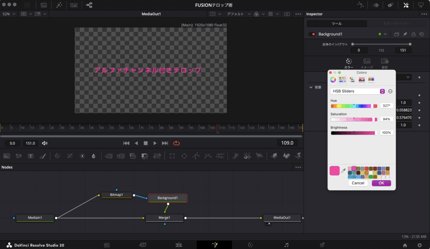Click OK in the Colors dialog
430x249 pixels.
[381, 183]
